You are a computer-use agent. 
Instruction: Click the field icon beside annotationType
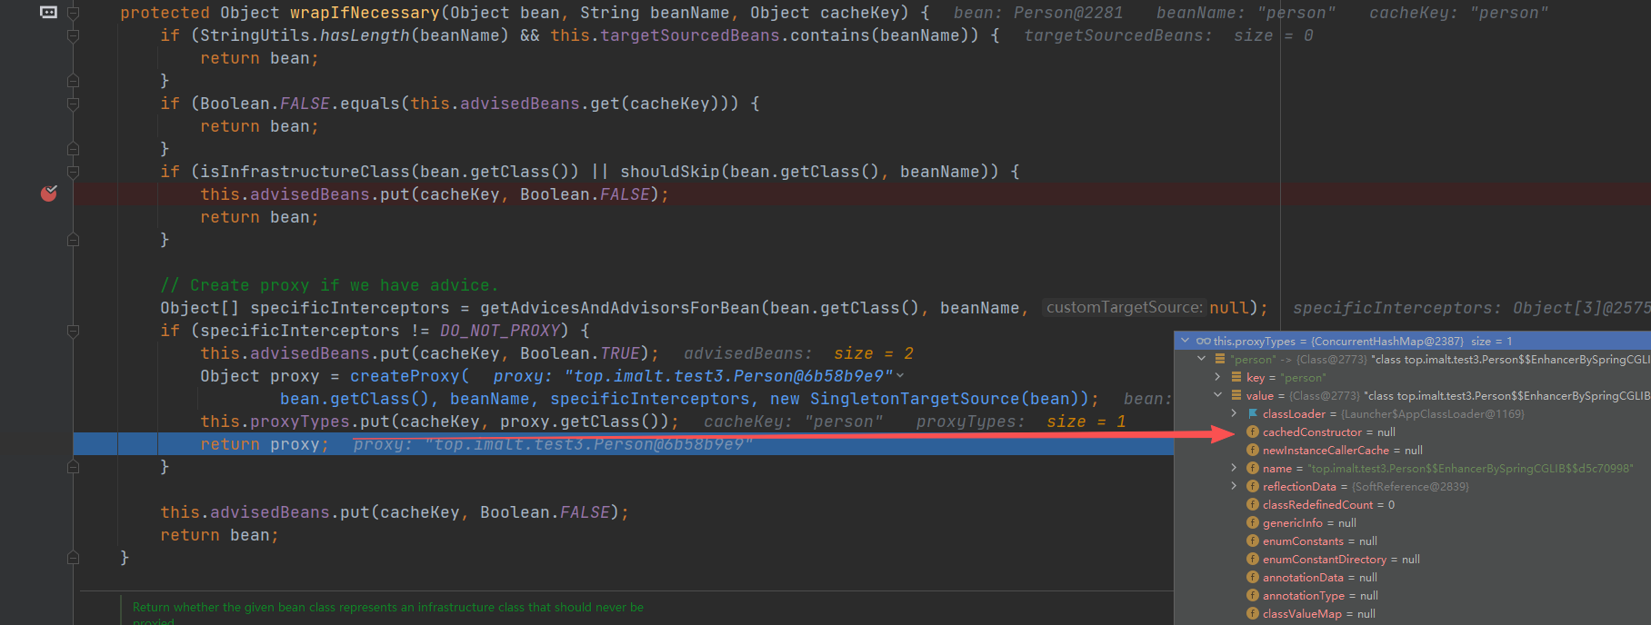pos(1253,596)
